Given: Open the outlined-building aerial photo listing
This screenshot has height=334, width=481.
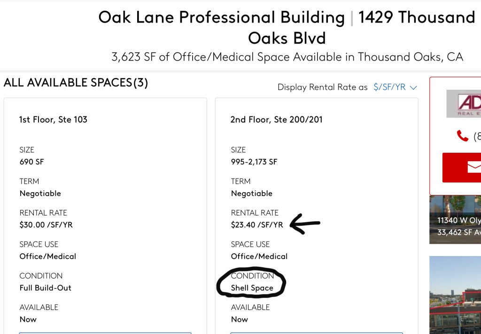Looking at the screenshot, I should click(455, 295).
